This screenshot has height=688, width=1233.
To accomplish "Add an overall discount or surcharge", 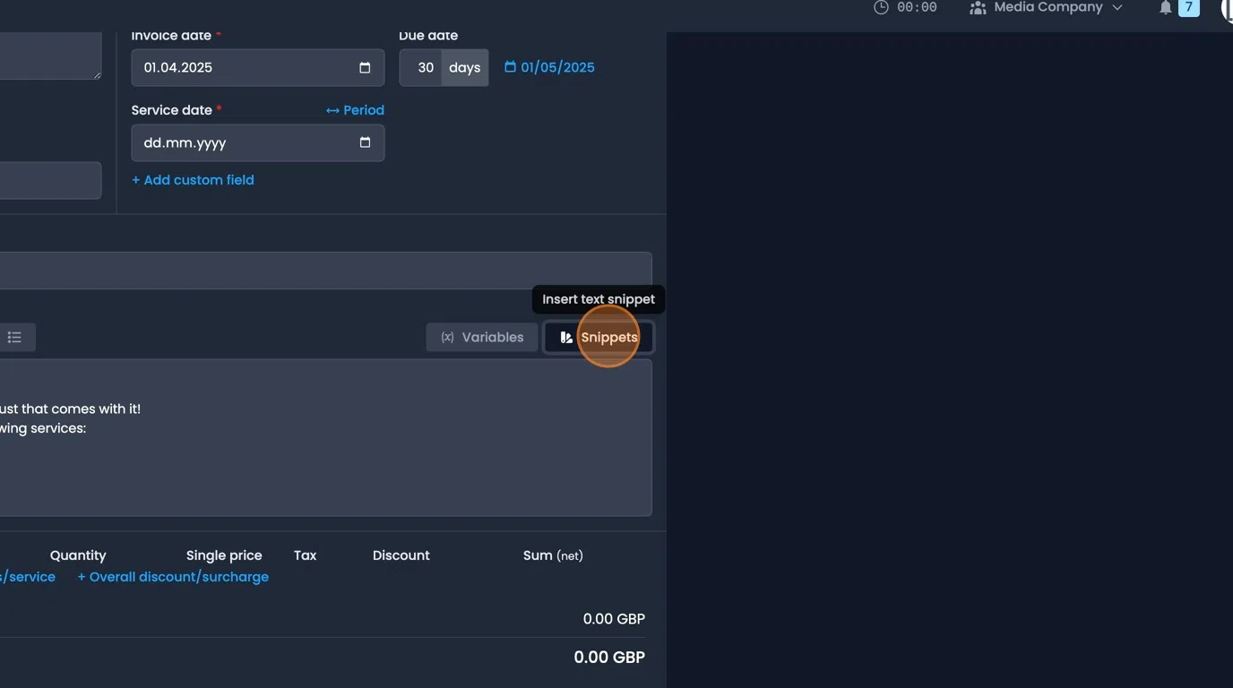I will [172, 576].
